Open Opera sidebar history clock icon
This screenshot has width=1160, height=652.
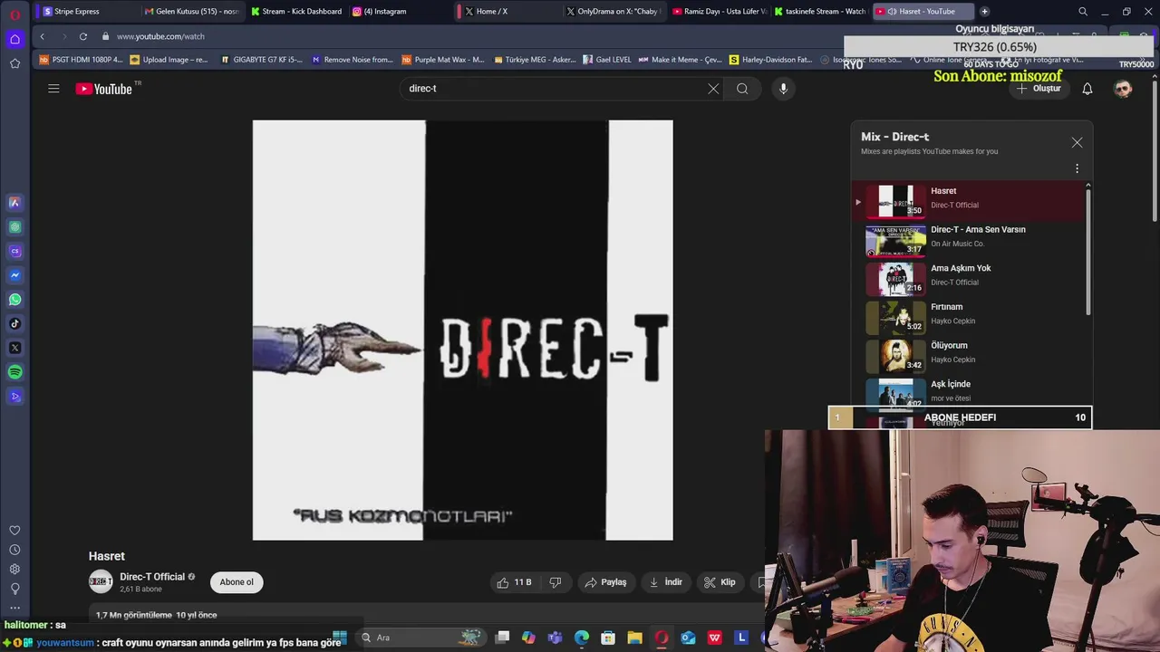[14, 550]
